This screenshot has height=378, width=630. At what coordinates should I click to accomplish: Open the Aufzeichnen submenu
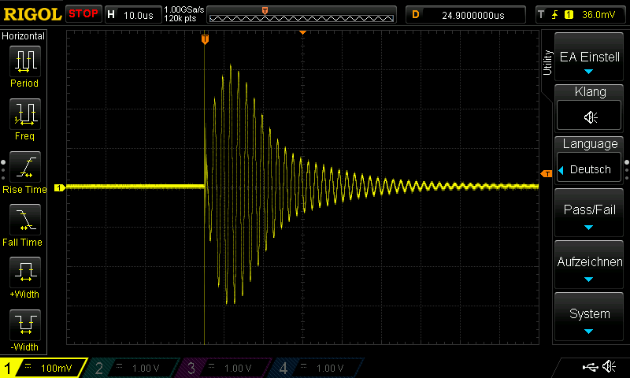589,265
